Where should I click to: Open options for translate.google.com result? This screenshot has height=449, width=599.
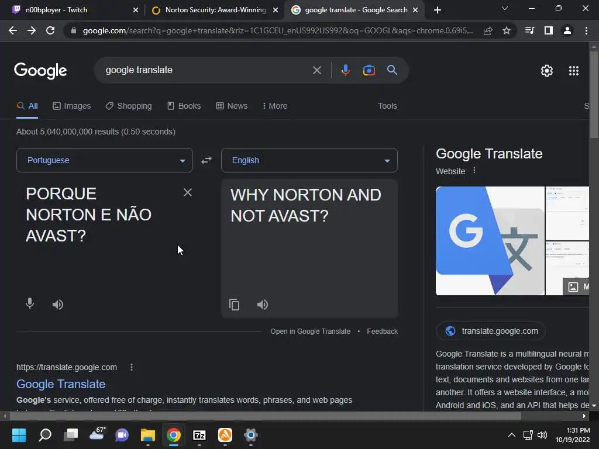[x=132, y=367]
